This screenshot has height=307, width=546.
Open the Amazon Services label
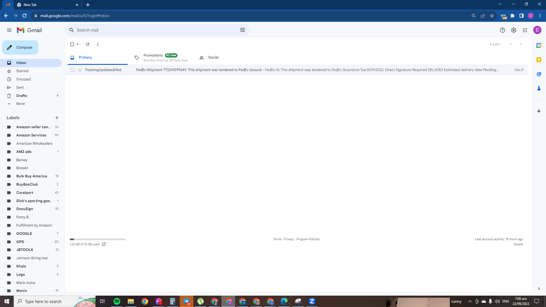coord(31,135)
